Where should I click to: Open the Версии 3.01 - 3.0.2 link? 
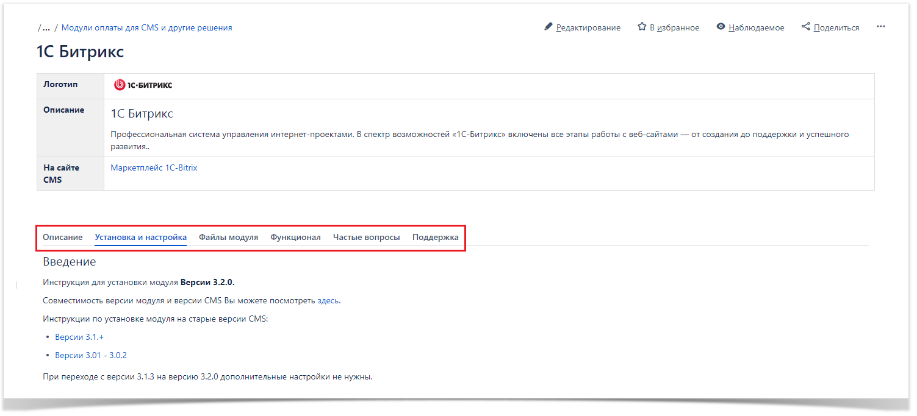[91, 356]
